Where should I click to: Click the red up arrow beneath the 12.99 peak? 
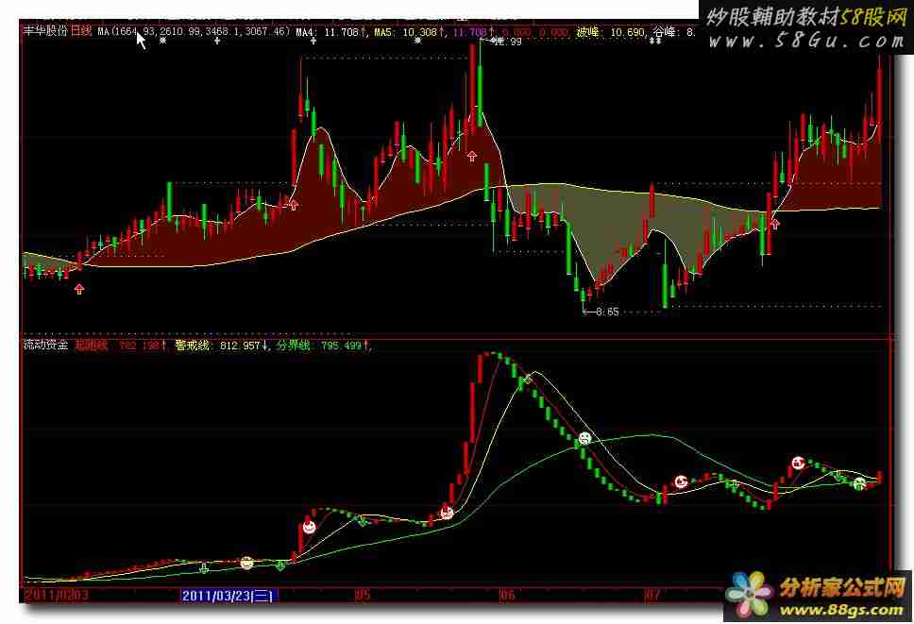(x=471, y=156)
